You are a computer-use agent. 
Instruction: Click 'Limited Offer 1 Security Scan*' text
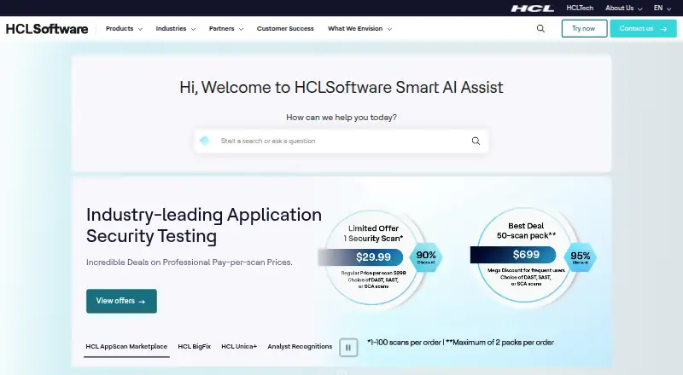click(373, 234)
